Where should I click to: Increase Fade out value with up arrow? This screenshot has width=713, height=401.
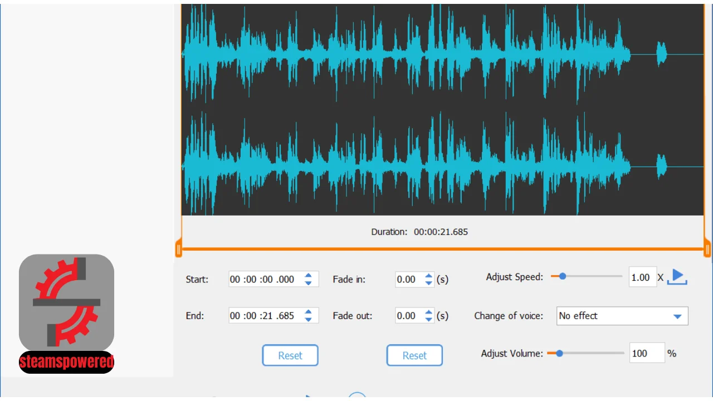pyautogui.click(x=428, y=312)
